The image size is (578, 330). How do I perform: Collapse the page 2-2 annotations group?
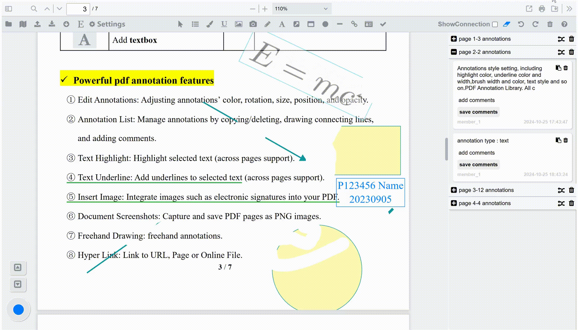click(x=454, y=52)
